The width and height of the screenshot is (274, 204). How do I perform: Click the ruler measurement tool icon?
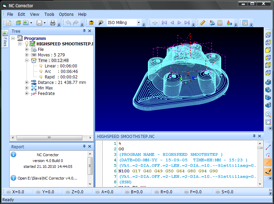tap(203, 23)
